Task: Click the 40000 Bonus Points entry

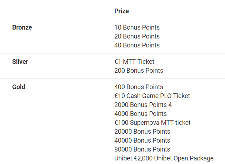Action: (x=142, y=140)
